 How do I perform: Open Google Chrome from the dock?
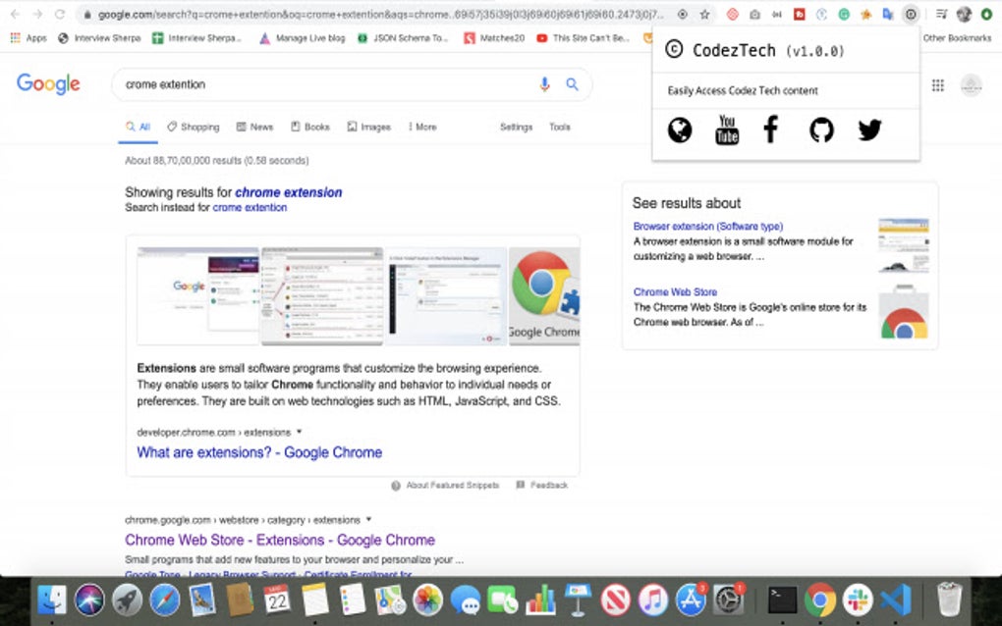[x=820, y=600]
